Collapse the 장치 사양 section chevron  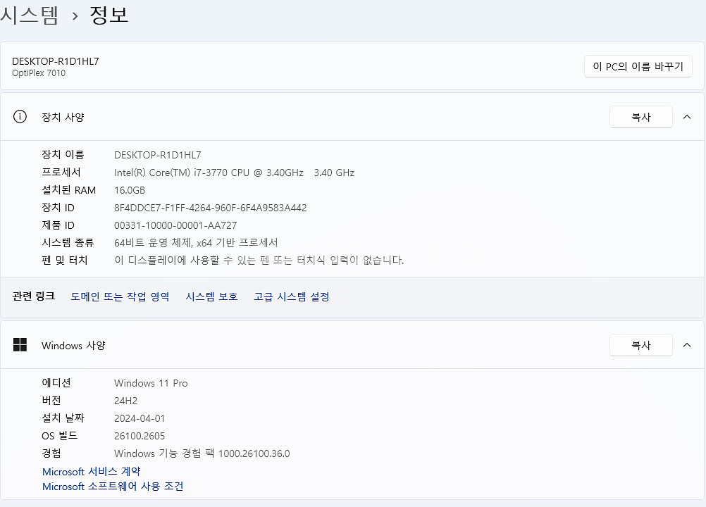pos(687,117)
